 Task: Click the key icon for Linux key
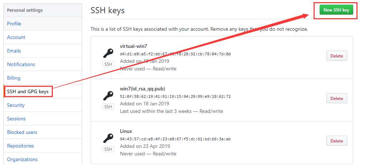[x=108, y=138]
